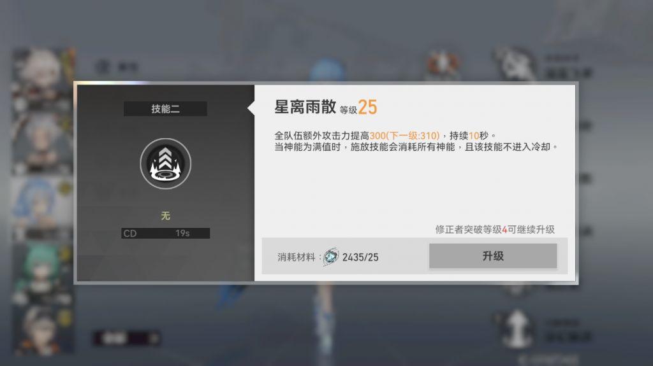The height and width of the screenshot is (366, 653).
Task: Tap the circular skill icon with chevrons
Action: pyautogui.click(x=165, y=164)
